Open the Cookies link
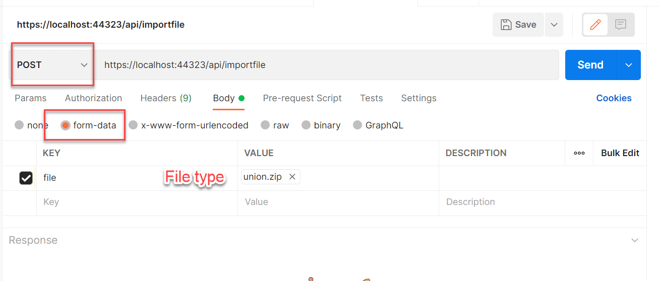 point(614,98)
